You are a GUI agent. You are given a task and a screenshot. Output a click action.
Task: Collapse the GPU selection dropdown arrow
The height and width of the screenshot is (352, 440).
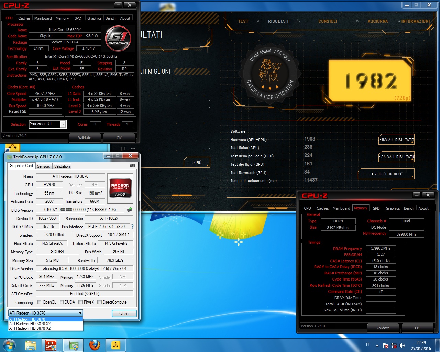80,313
